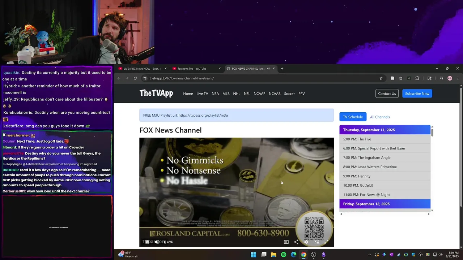This screenshot has width=463, height=260.
Task: Open the media controls icon in Chrome toolbar
Action: tap(442, 78)
